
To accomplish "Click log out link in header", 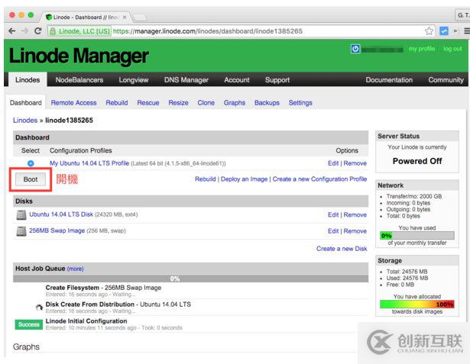I will [452, 49].
